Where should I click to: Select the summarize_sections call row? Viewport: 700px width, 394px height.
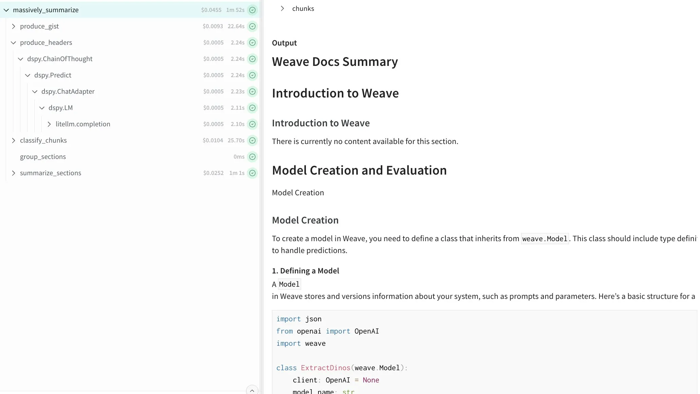click(51, 173)
